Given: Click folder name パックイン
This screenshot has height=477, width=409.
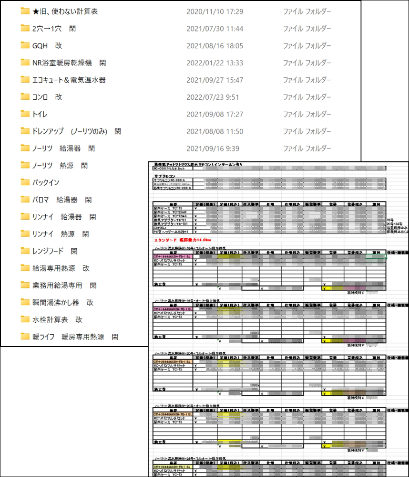Looking at the screenshot, I should click(46, 182).
